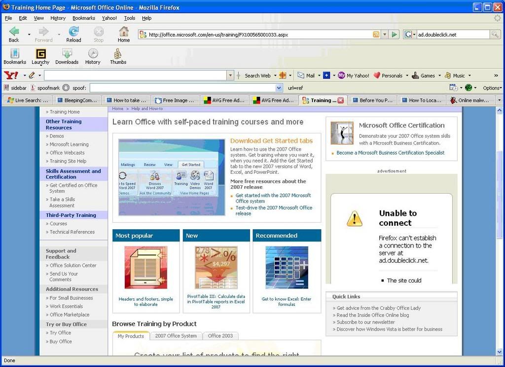Click Become a Microsoft Business Certification Specialist
The width and height of the screenshot is (505, 367).
pyautogui.click(x=391, y=153)
